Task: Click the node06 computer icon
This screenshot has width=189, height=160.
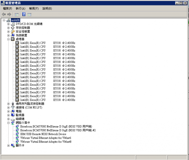Action: 8,20
